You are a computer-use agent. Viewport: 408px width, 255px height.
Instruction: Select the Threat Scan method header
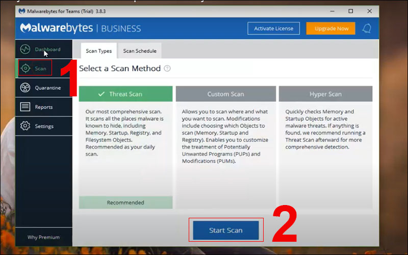tap(125, 94)
